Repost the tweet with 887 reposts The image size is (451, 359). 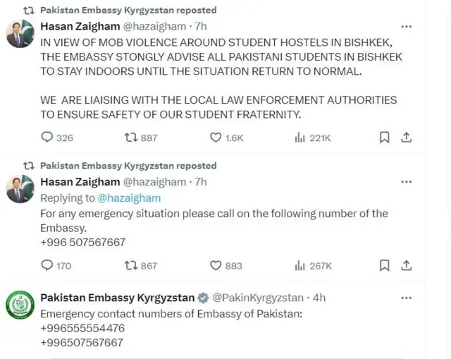tap(130, 138)
